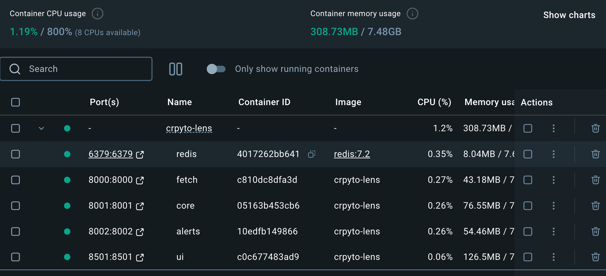Open core port 8001:8001 external link
606x276 pixels.
click(140, 206)
